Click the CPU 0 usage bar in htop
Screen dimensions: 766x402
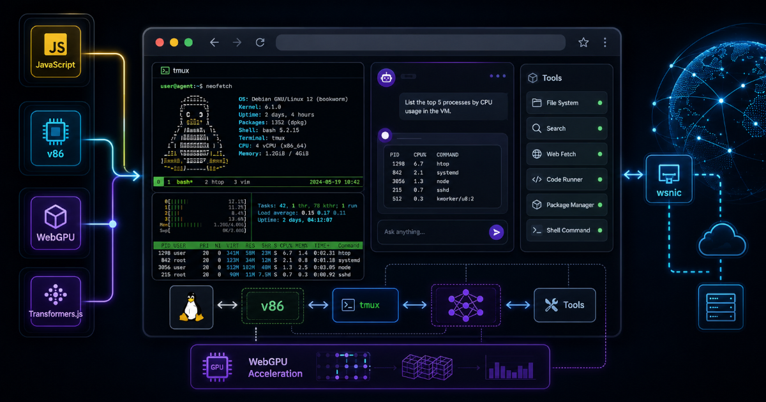206,201
